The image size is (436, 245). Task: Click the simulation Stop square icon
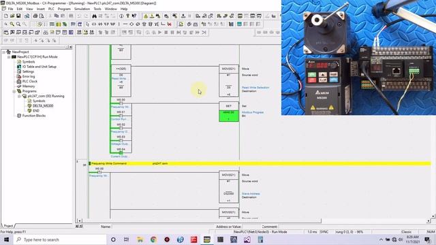[166, 33]
